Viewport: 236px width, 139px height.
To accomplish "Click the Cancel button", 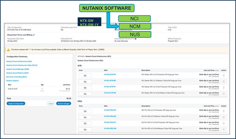I will click(x=51, y=103).
